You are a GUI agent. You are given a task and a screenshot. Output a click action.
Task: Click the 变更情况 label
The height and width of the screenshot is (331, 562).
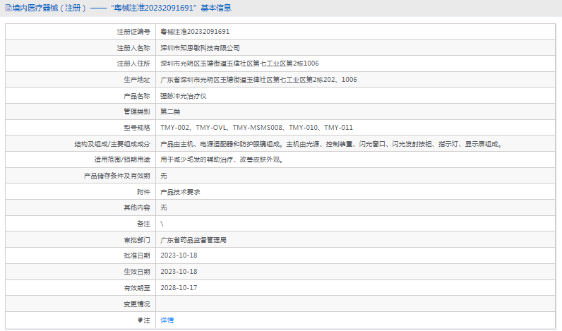tap(137, 304)
